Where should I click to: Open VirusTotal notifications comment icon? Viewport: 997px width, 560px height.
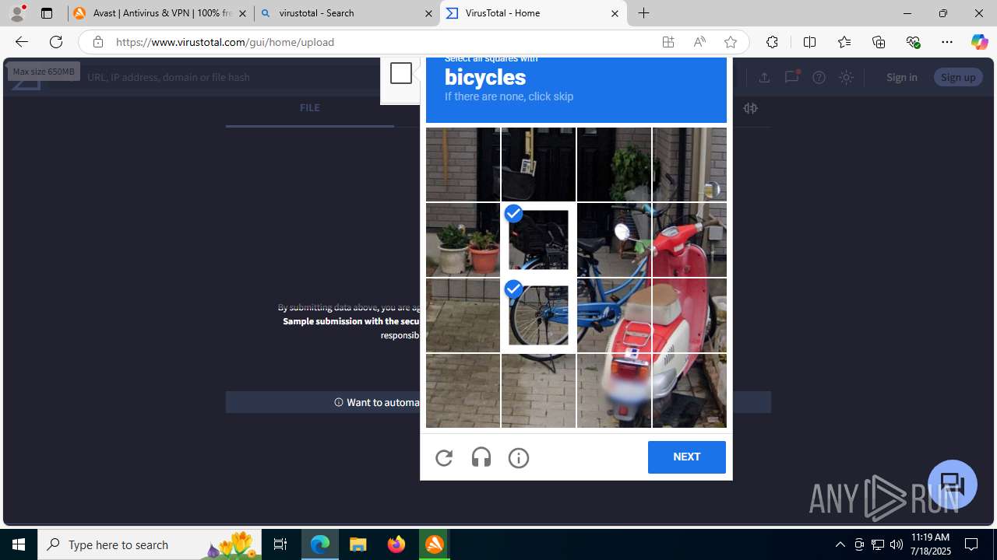[x=791, y=77]
